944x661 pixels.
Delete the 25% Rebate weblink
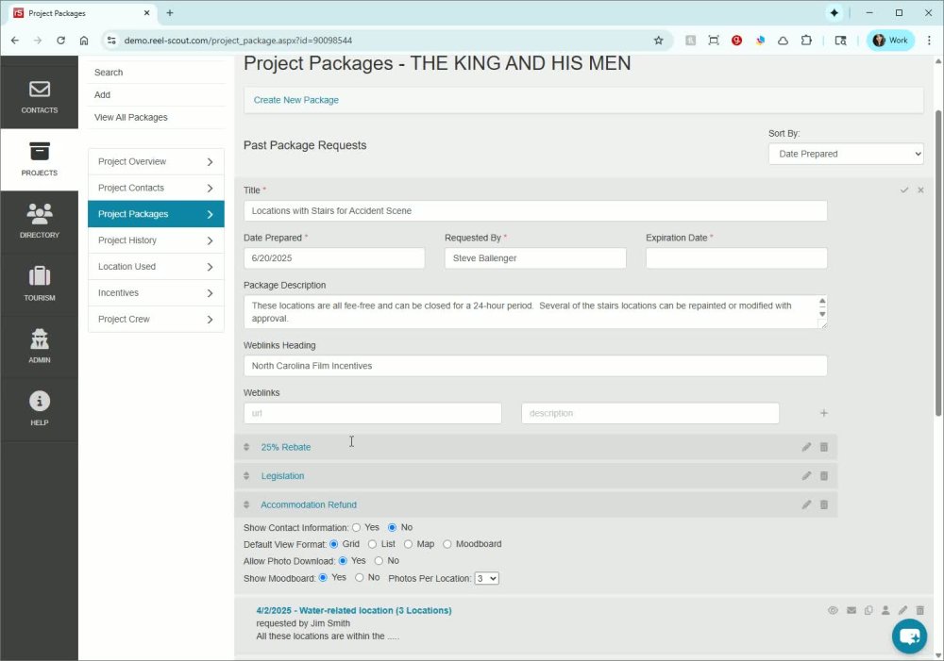(824, 447)
